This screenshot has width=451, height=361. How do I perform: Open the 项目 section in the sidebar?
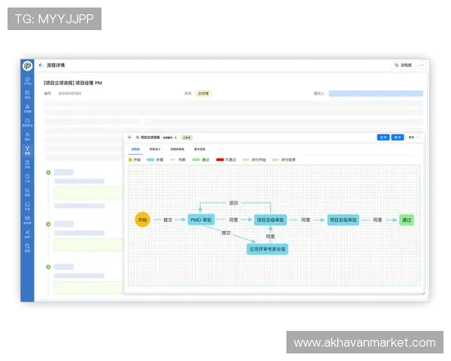click(27, 94)
